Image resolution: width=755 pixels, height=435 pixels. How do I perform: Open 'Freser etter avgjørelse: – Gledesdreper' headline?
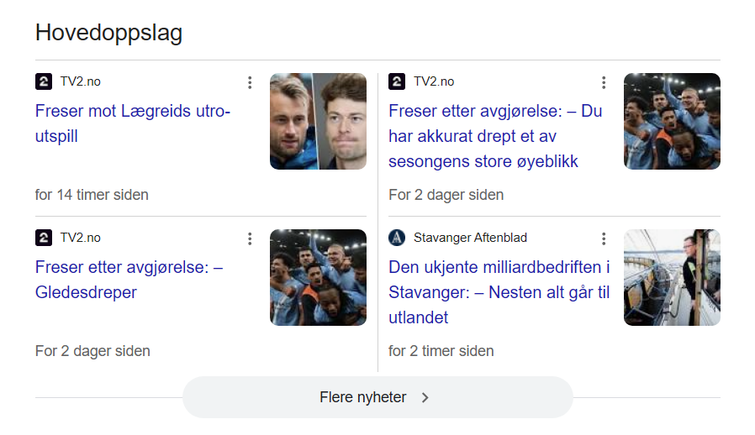[129, 280]
